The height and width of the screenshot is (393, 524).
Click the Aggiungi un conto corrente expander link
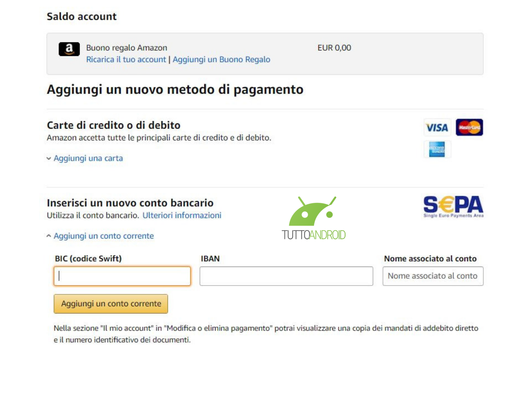[x=104, y=236]
